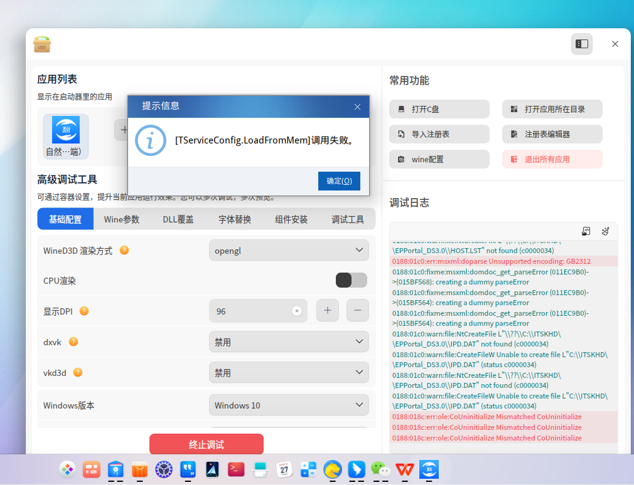Click the help icon next to vkd3d
Viewport: 634px width, 485px height.
point(78,372)
